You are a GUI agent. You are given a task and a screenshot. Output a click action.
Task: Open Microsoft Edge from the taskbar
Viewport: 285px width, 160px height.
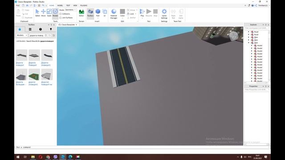click(70, 157)
